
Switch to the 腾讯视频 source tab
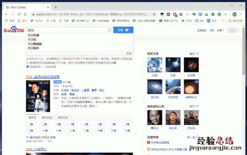[x=47, y=118]
